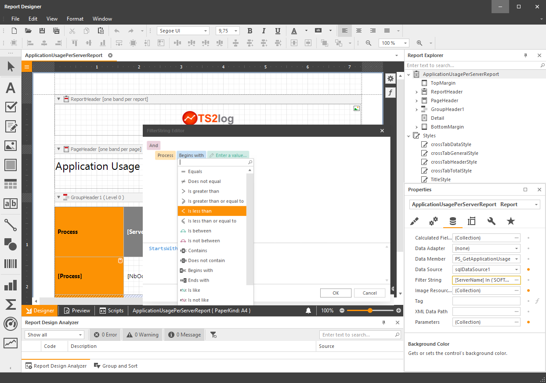Cancel the FilterString Editor dialog
Screen dimensions: 546x383
pos(369,293)
